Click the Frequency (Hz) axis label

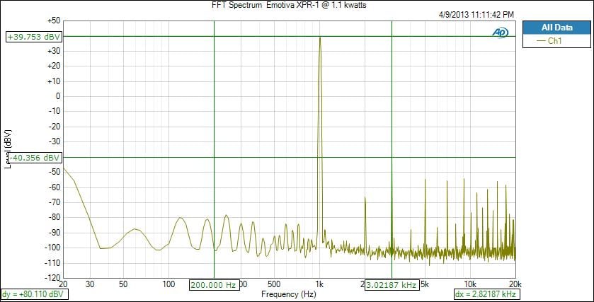288,294
